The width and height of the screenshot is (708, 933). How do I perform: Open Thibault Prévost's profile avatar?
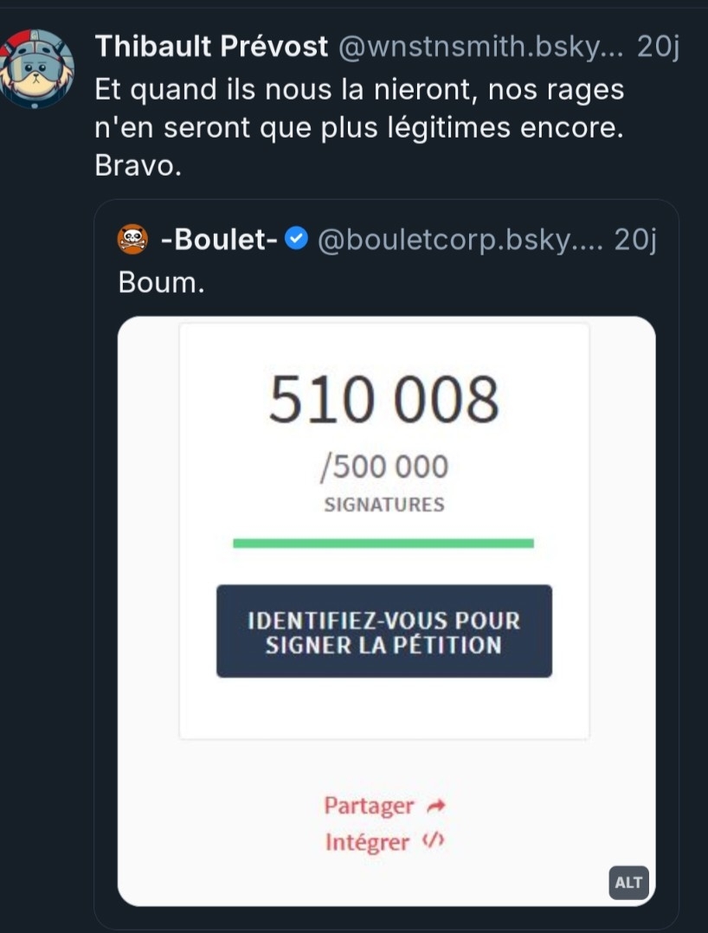tap(38, 68)
